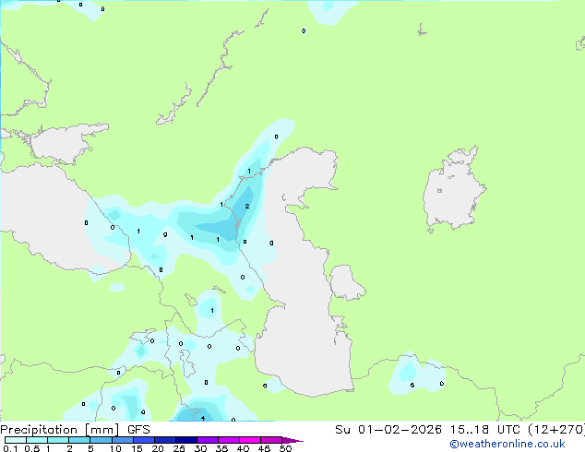
Task: Select the "25" legend scale label
Action: coord(179,448)
